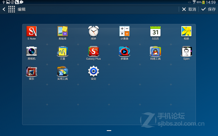Tap the USB status icon
Viewport: 218px width, 136px height.
tap(4, 2)
